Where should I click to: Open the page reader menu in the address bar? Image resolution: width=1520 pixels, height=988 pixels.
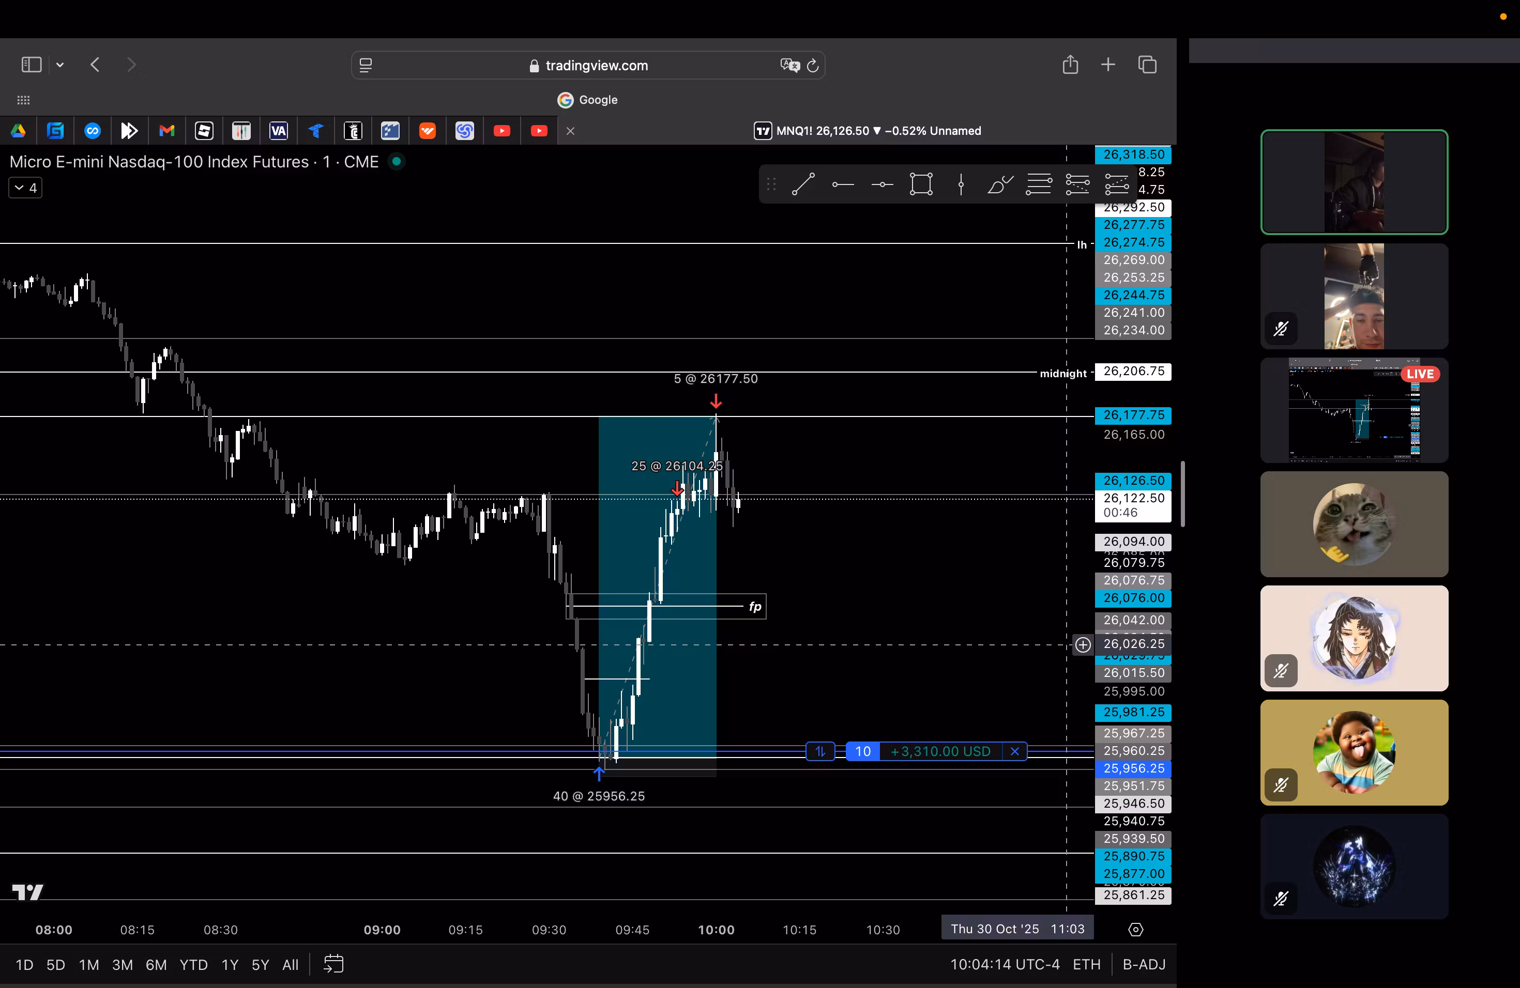[x=366, y=65]
